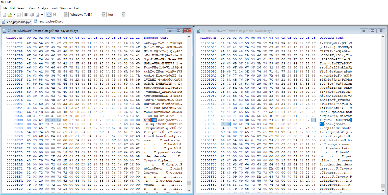Click 'Offset(h)' header in enc_payload5.pyc window
The width and height of the screenshot is (388, 195).
pyautogui.click(x=15, y=38)
